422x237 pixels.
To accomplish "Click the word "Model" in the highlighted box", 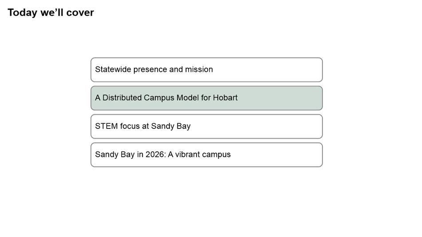I will (188, 98).
